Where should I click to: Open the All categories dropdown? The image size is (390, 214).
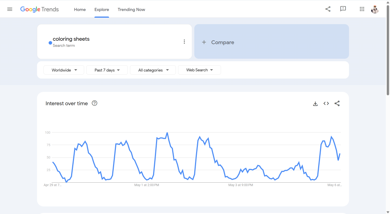tap(153, 70)
